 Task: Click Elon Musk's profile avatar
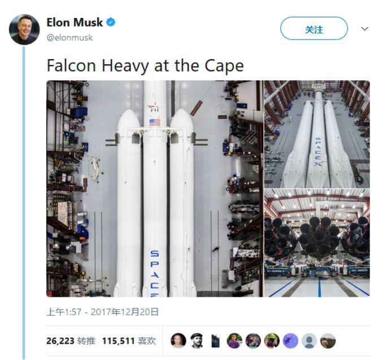click(x=24, y=29)
